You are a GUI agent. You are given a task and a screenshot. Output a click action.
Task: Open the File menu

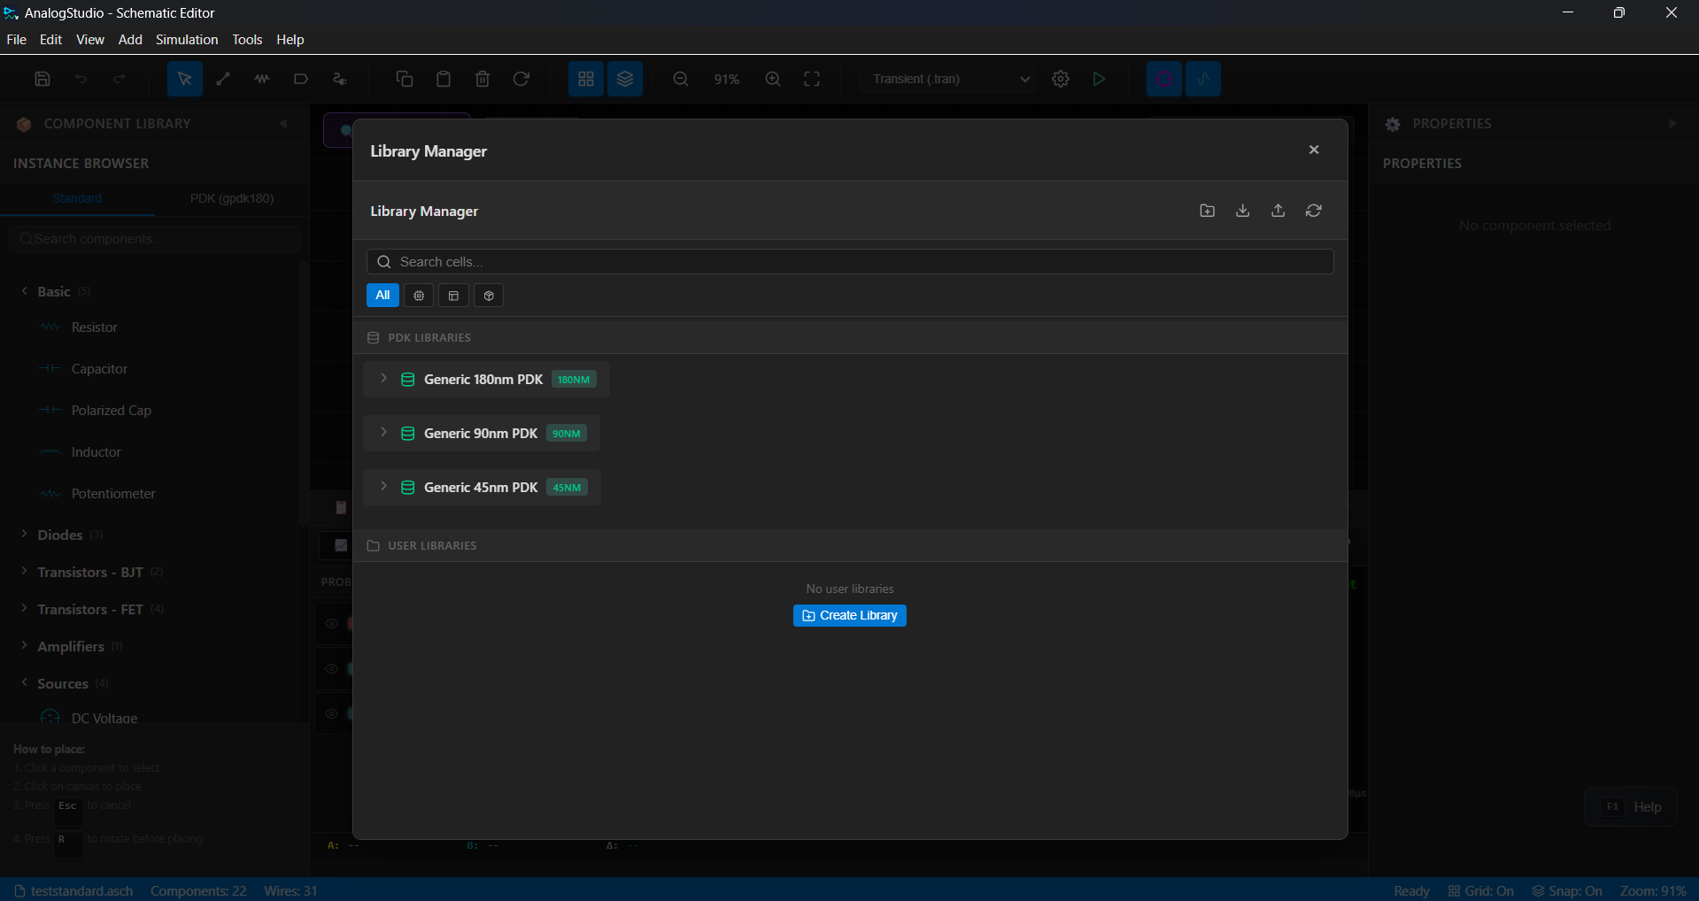click(16, 40)
